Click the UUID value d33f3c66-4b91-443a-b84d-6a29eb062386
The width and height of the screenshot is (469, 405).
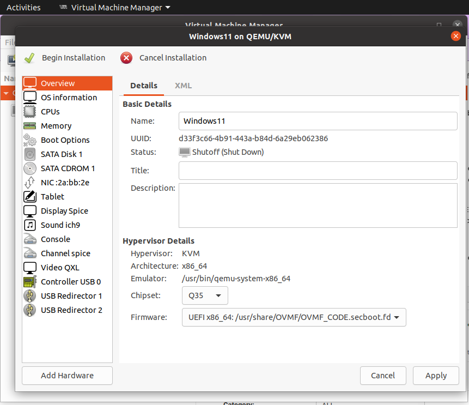tap(253, 138)
